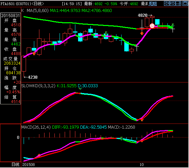
Task: Click the left arrow back navigation icon
Action: pos(167,3)
